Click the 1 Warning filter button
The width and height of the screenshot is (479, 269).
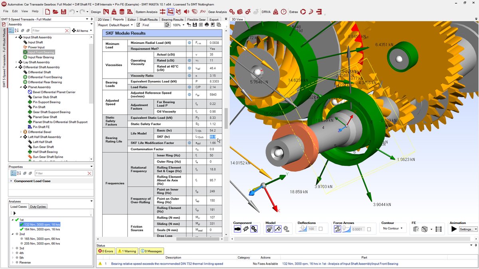click(127, 251)
